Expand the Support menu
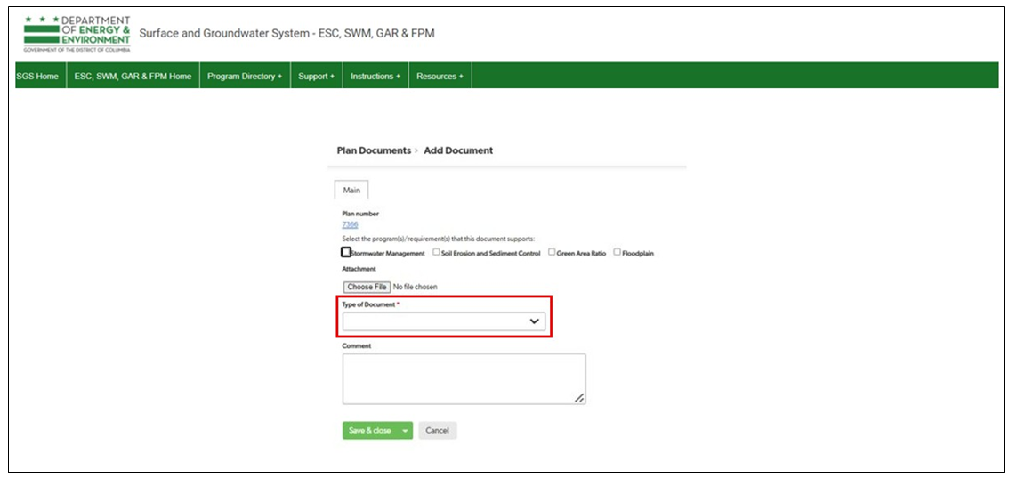 pyautogui.click(x=316, y=77)
